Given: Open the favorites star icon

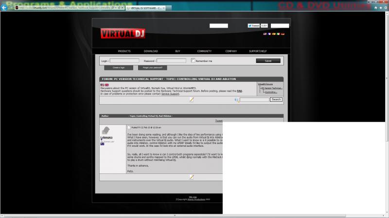Looking at the screenshot, I should pos(381,8).
